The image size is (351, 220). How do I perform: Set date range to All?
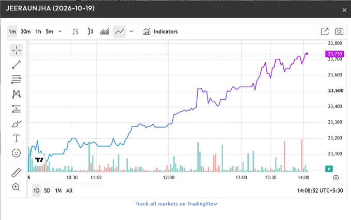pyautogui.click(x=69, y=191)
